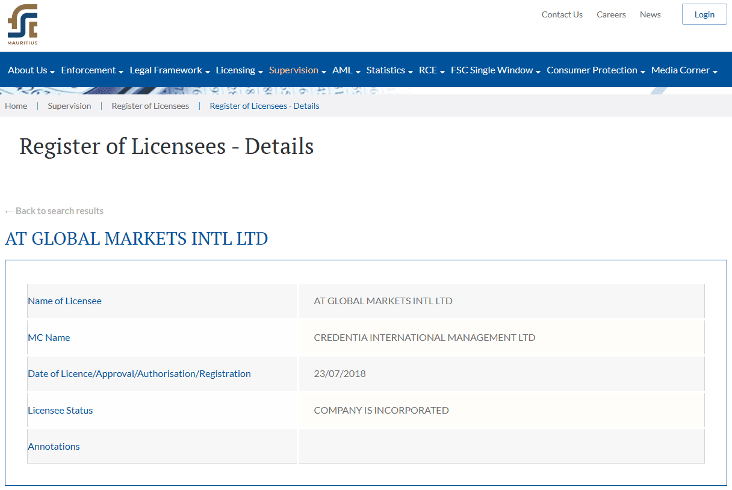This screenshot has height=490, width=732.
Task: Expand the AML menu
Action: click(x=346, y=70)
